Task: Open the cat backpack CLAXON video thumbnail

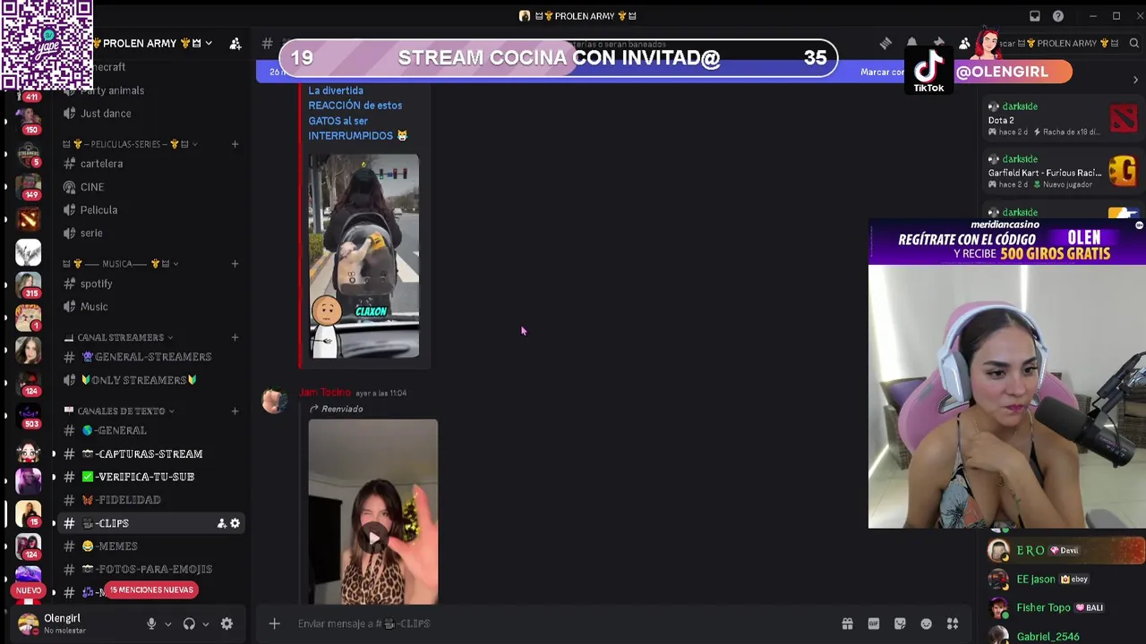Action: (363, 256)
